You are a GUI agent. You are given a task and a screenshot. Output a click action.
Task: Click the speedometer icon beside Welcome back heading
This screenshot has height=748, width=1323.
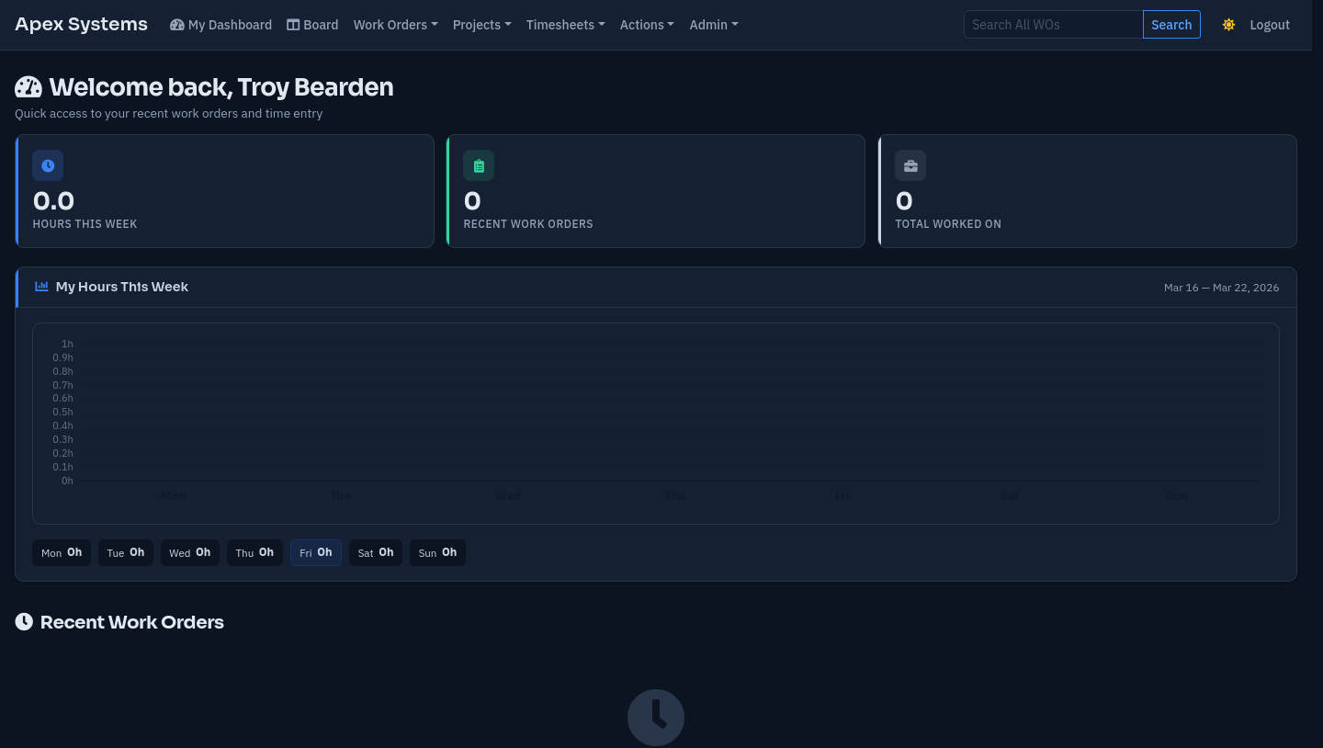28,86
